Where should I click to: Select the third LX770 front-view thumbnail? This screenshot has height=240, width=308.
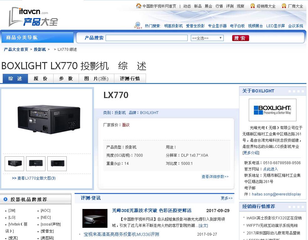point(57,164)
